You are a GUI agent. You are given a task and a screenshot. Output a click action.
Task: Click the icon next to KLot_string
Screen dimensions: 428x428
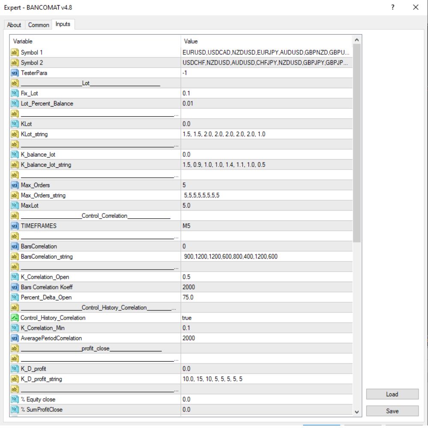15,134
